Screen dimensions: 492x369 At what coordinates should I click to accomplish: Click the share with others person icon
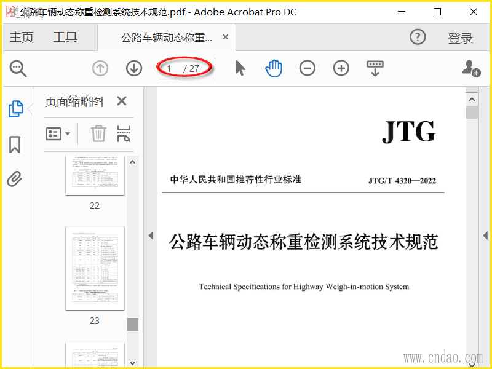[x=471, y=68]
